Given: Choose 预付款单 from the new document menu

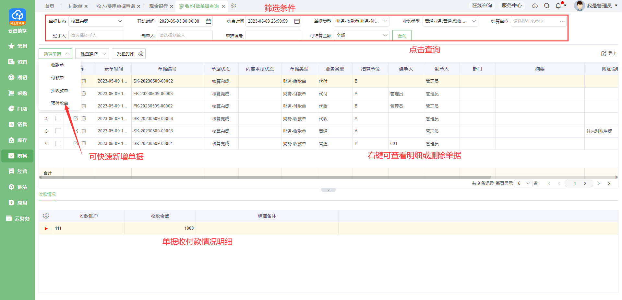Looking at the screenshot, I should pyautogui.click(x=59, y=103).
